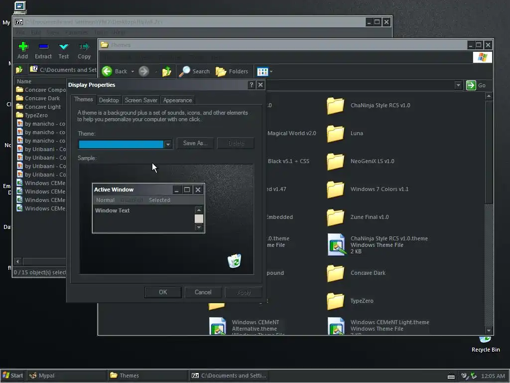Screen dimensions: 510x383
Task: Click the My Computer icon on desktop
Action: (19, 7)
